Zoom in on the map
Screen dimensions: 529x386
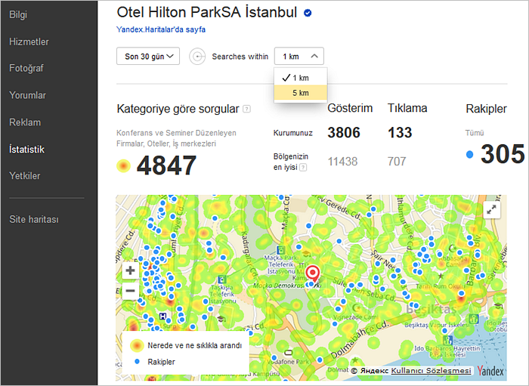[130, 270]
